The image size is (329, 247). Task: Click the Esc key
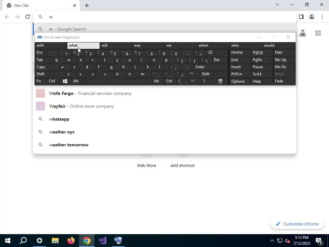(41, 52)
